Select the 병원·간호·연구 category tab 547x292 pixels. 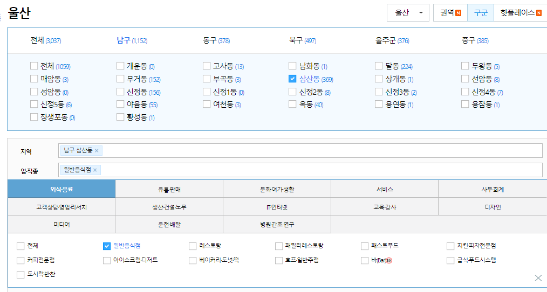[x=277, y=225]
